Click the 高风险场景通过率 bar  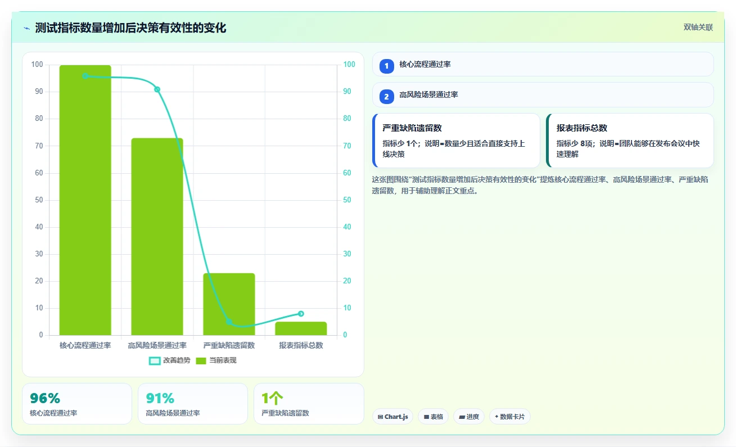157,237
